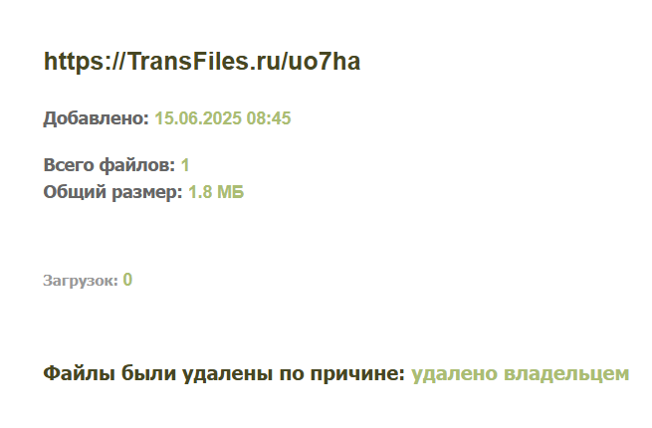Click the 'Добавлено:' label

(x=96, y=118)
